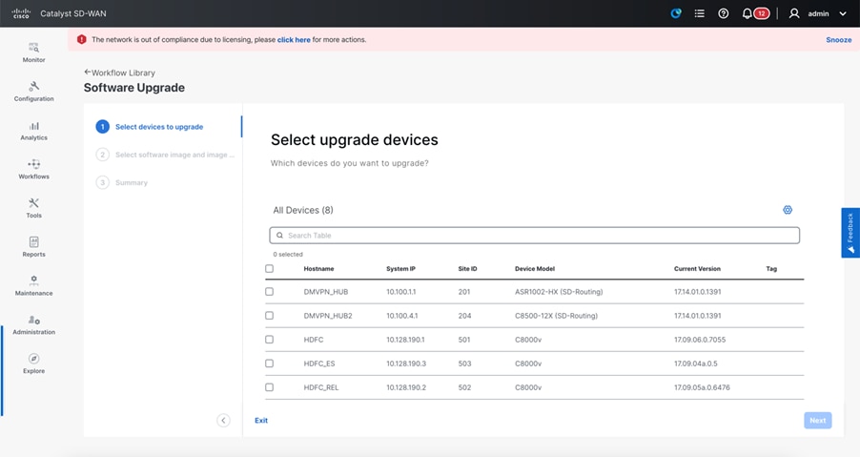Select hostname DMVPN_HUB2 cell
Image resolution: width=860 pixels, height=457 pixels.
pos(328,316)
